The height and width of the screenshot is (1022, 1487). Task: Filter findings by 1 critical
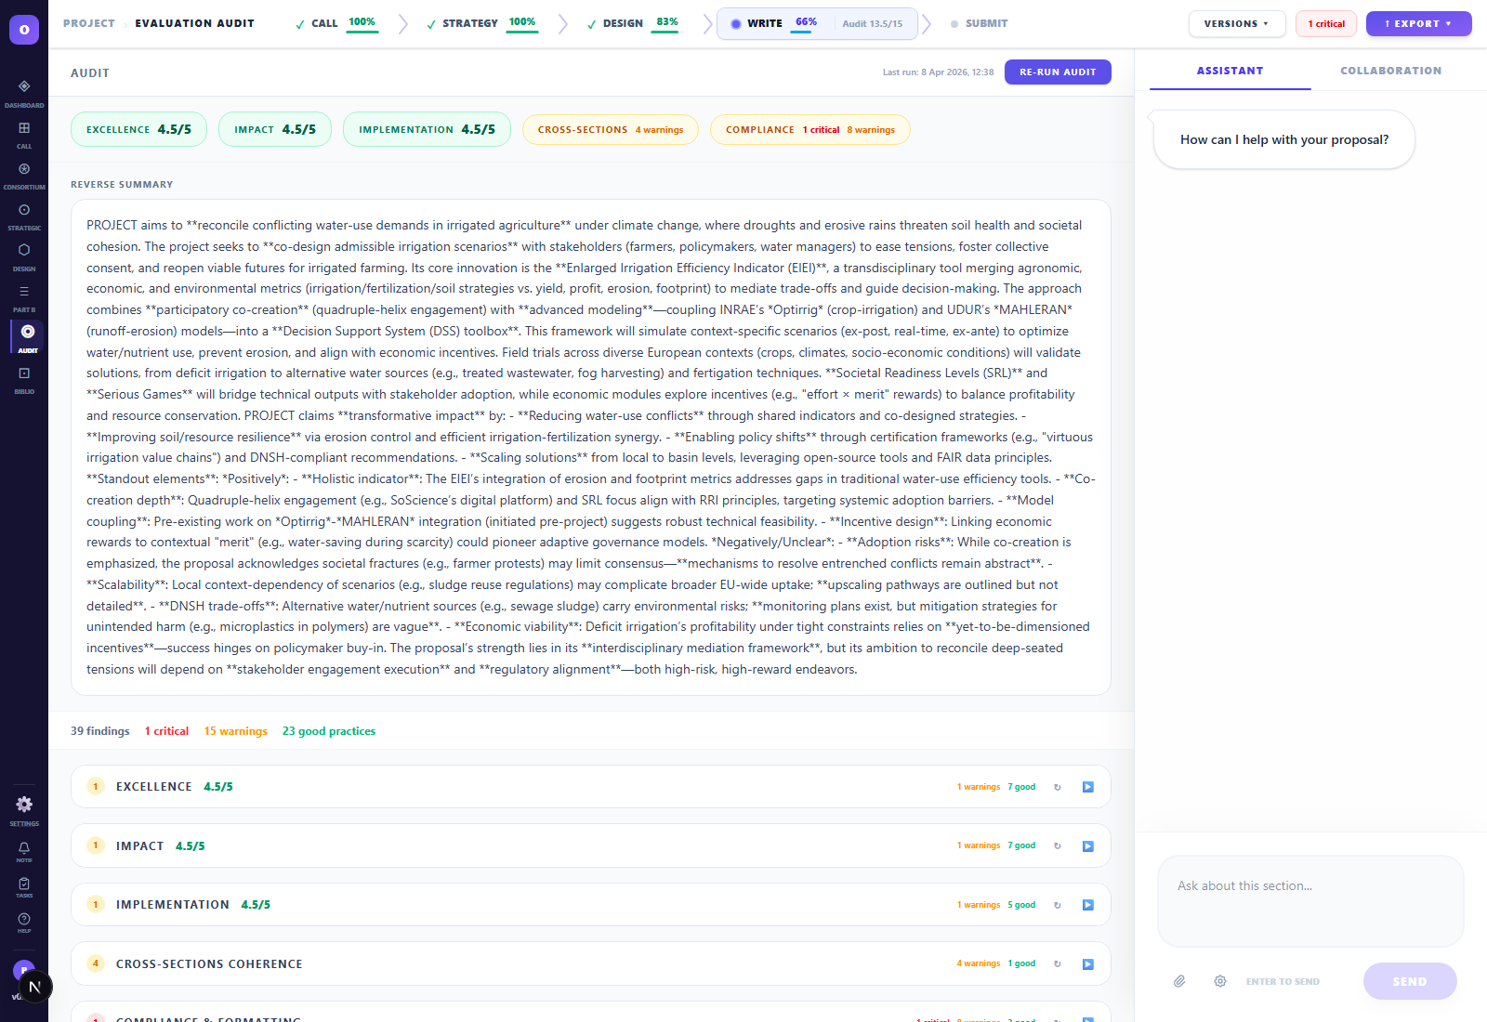(166, 731)
